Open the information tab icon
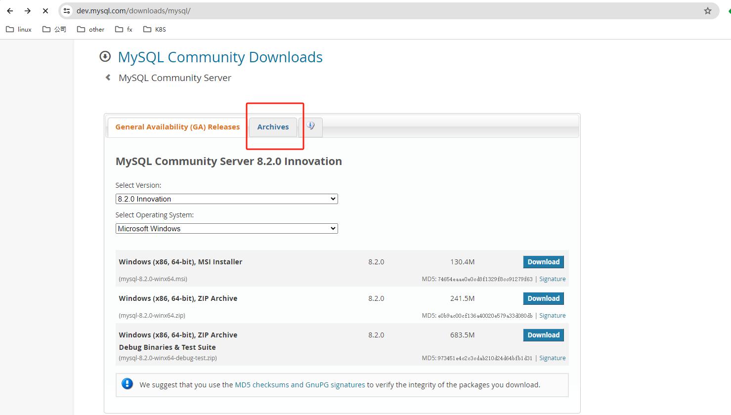The width and height of the screenshot is (731, 415). coord(310,126)
